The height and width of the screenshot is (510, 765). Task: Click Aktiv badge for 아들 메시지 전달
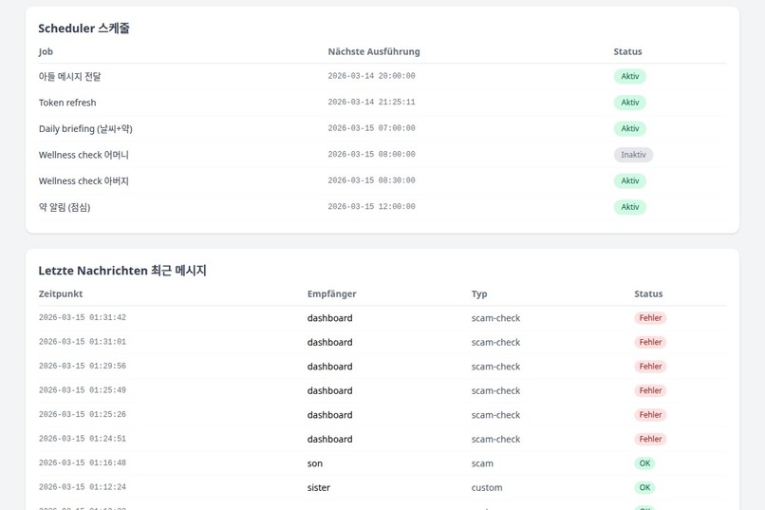point(630,77)
